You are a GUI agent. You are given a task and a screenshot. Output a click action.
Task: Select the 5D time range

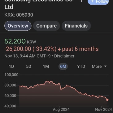pos(28,67)
